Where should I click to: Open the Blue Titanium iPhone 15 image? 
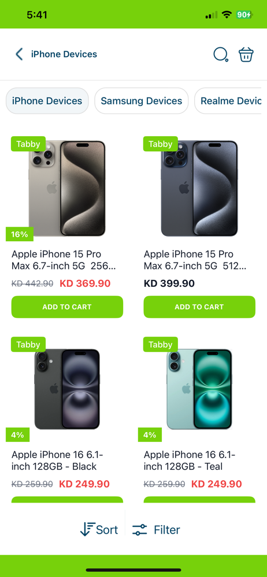pyautogui.click(x=199, y=189)
